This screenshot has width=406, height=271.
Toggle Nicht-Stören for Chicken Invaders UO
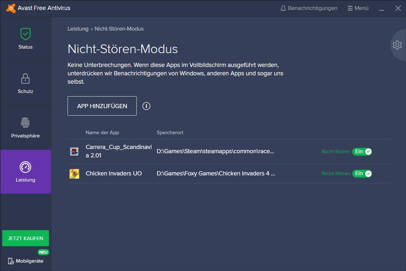click(x=362, y=173)
